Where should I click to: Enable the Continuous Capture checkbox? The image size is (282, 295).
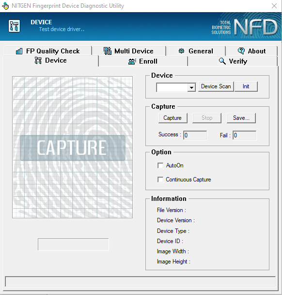tap(160, 180)
